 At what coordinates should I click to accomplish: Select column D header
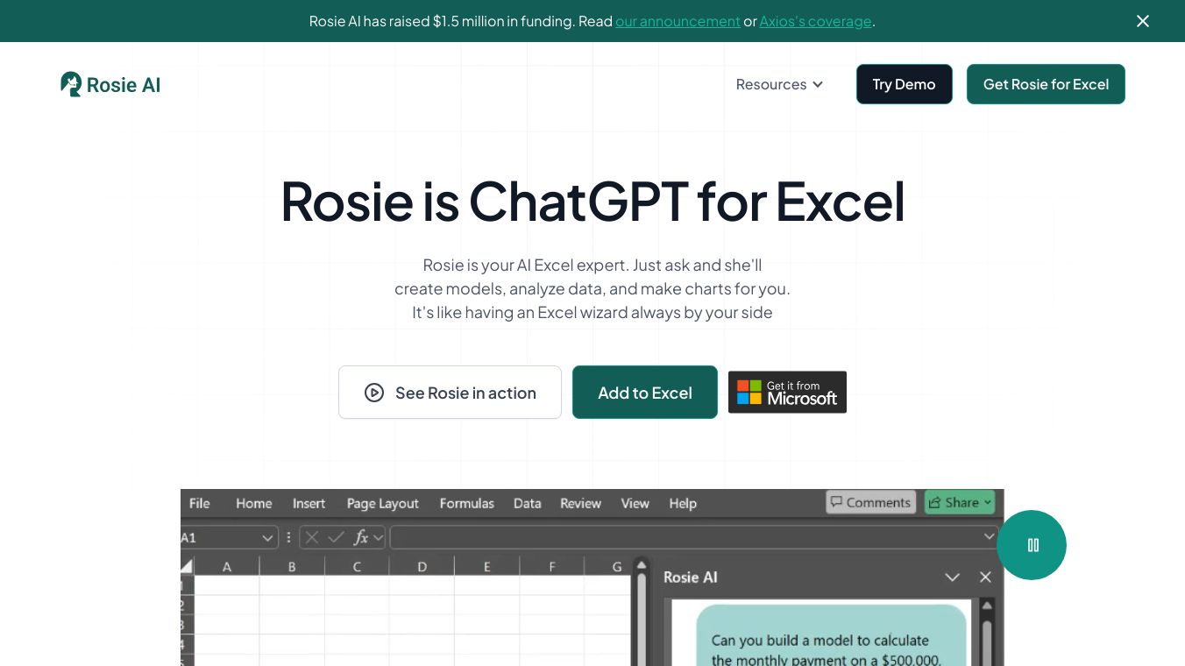click(x=422, y=566)
